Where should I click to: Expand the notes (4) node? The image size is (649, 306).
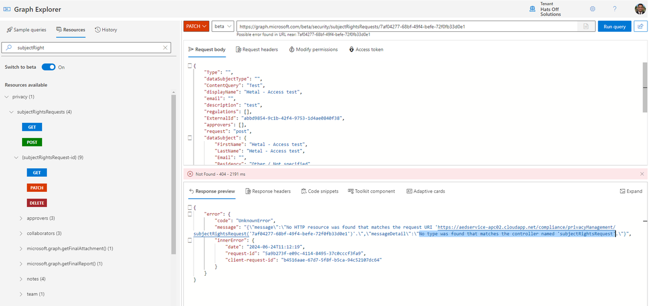click(21, 279)
